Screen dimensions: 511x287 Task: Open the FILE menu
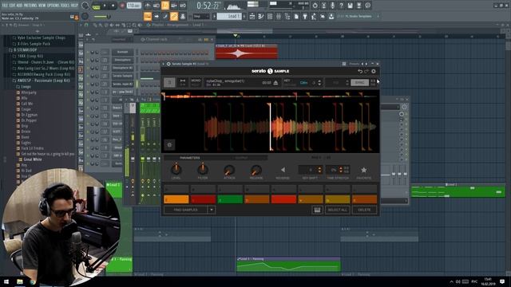pos(5,6)
